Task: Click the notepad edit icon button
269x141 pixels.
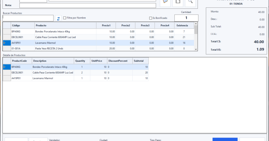Action: (x=165, y=2)
